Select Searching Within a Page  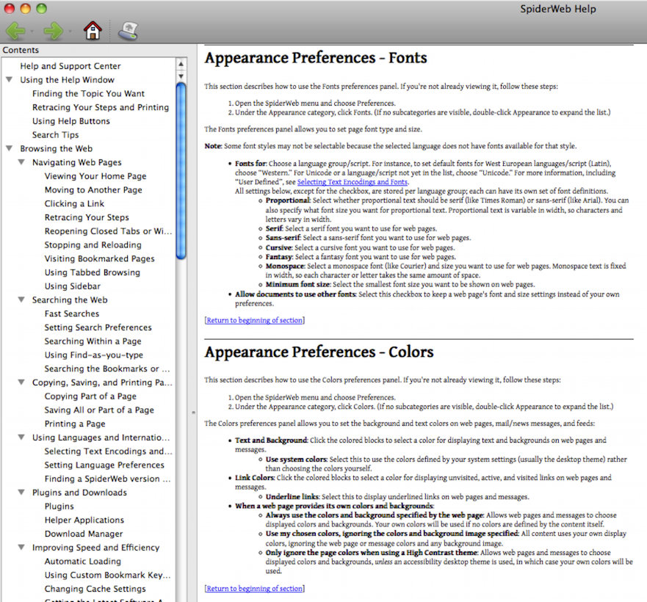93,341
